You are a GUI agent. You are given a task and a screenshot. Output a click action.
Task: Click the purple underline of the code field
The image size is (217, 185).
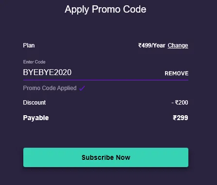(x=106, y=80)
